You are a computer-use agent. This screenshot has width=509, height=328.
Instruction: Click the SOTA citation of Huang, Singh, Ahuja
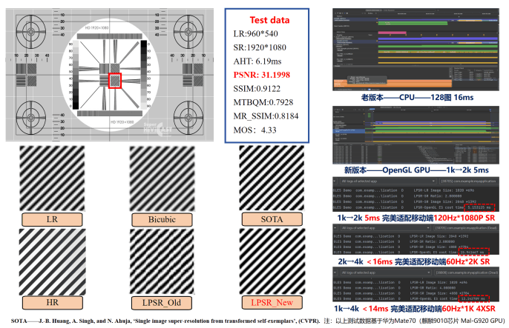click(x=165, y=321)
